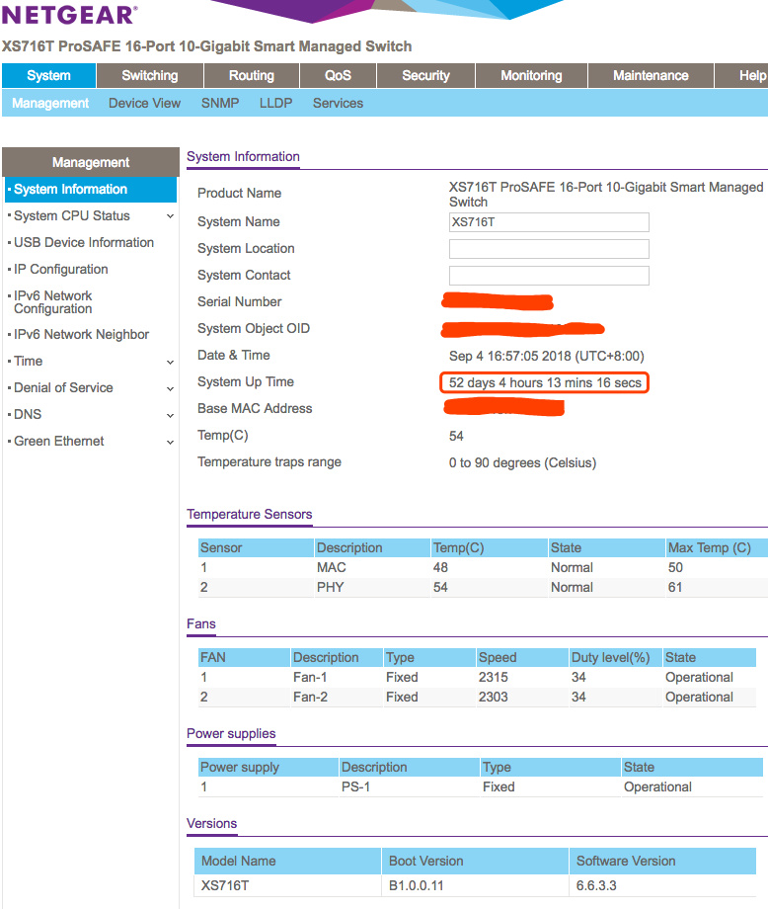This screenshot has width=768, height=909.
Task: Click the Fan-2 description cell
Action: click(x=310, y=697)
